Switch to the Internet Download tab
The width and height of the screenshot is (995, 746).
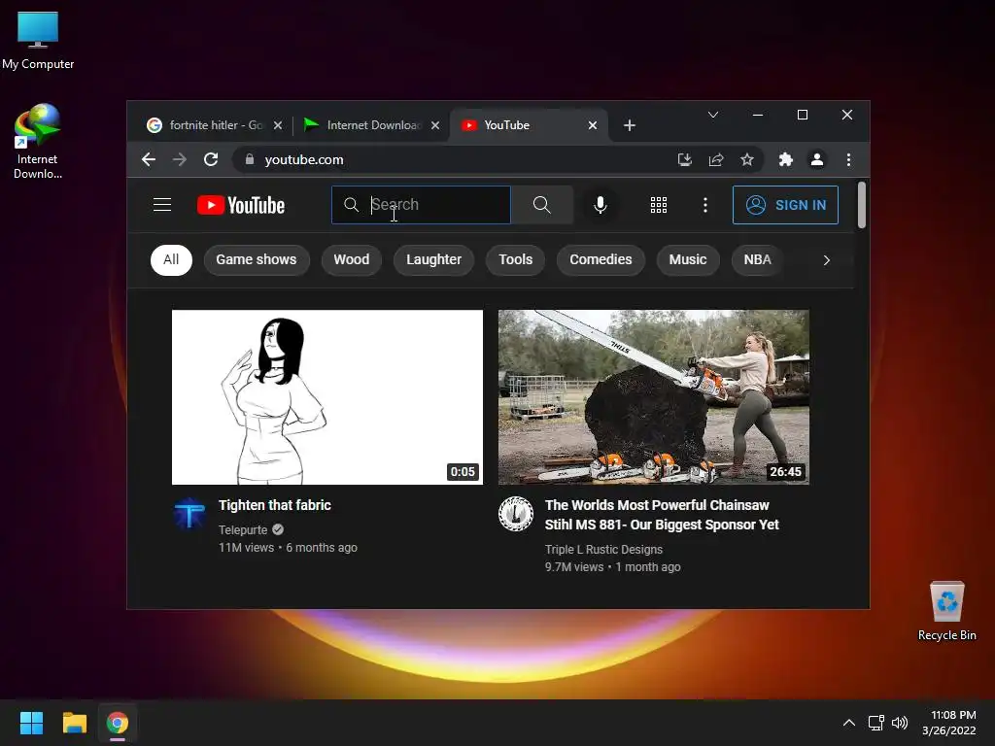(x=371, y=125)
